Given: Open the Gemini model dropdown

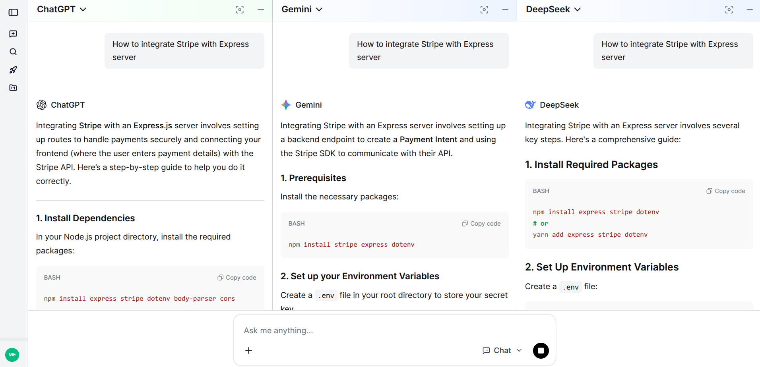Looking at the screenshot, I should pyautogui.click(x=302, y=10).
